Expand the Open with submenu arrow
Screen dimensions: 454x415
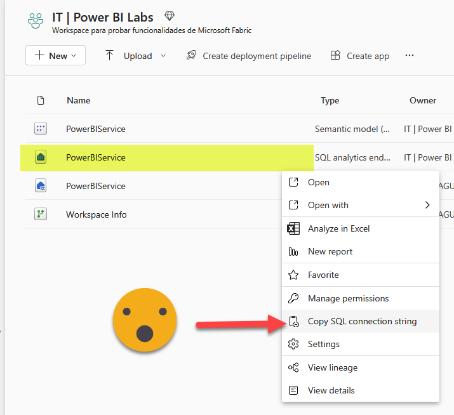pos(427,205)
